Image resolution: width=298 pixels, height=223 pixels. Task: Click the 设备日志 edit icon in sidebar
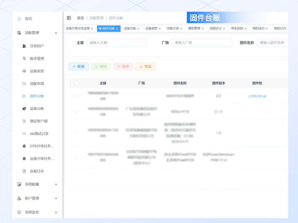[x=24, y=171]
